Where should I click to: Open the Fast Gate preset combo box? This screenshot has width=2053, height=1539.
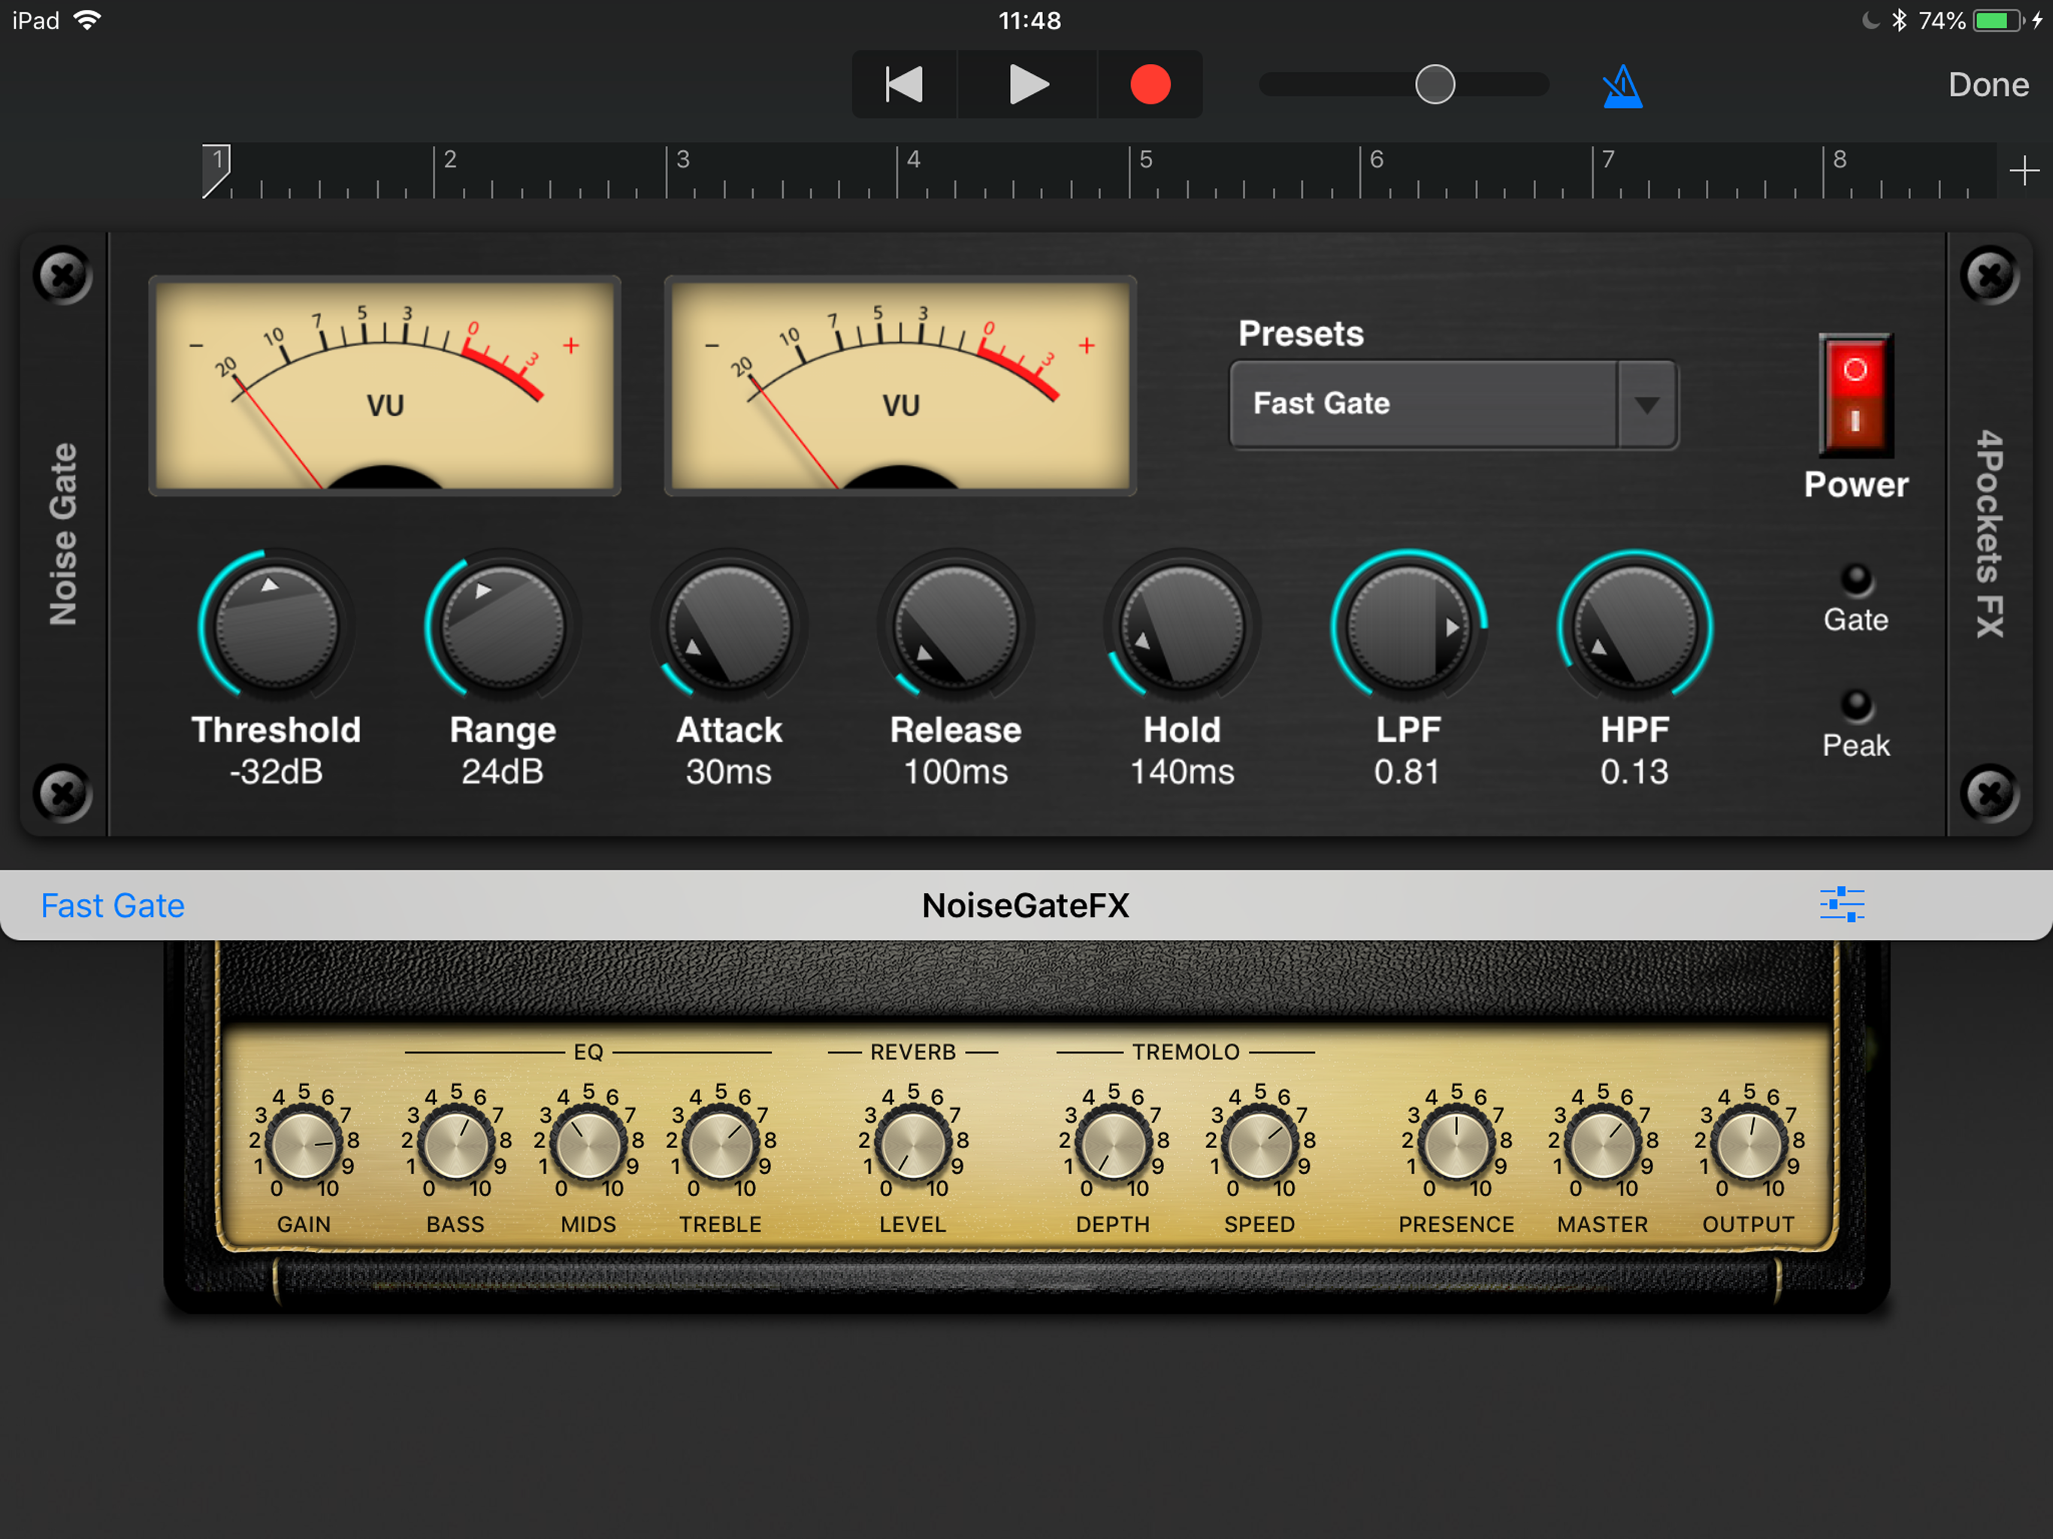click(1422, 405)
